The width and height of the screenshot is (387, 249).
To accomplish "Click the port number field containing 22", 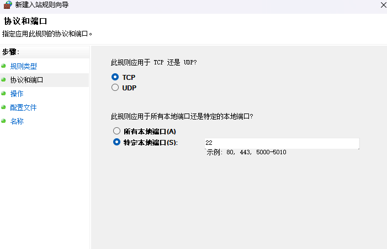I will click(x=282, y=143).
